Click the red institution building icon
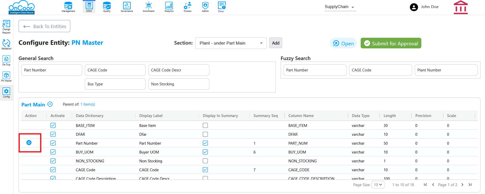 coord(461,7)
